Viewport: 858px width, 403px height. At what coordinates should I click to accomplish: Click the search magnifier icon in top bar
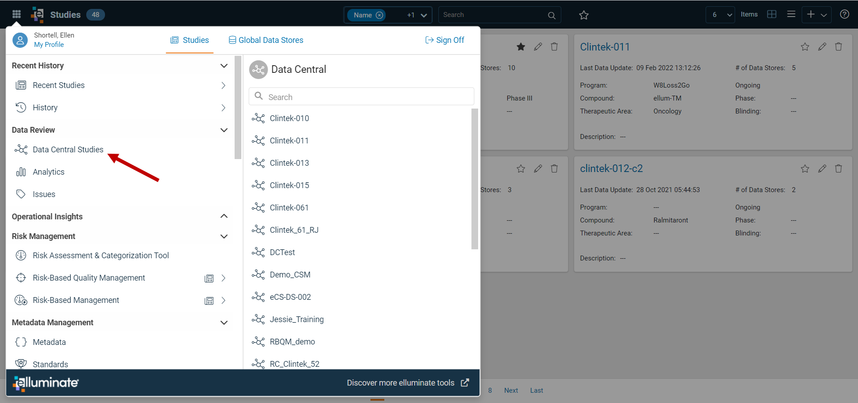point(551,15)
